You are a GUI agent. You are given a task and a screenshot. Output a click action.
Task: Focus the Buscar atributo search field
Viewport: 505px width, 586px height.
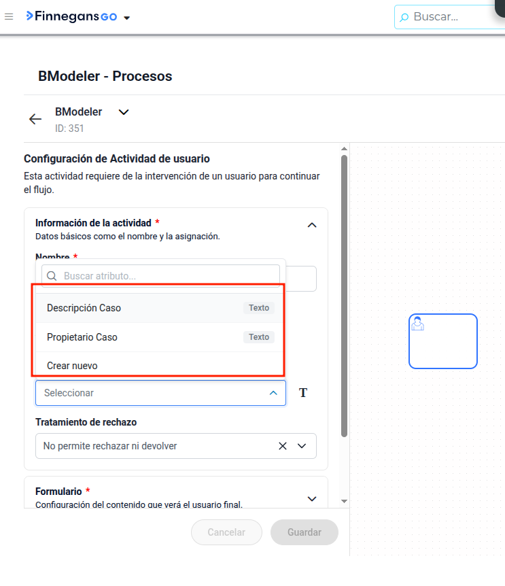[x=160, y=276]
